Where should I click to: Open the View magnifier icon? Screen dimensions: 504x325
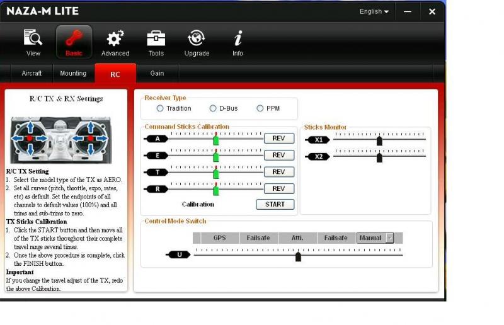(x=33, y=39)
